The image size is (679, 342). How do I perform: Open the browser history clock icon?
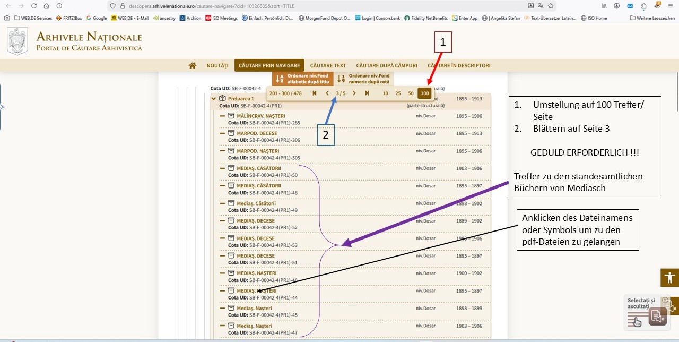pyautogui.click(x=59, y=6)
